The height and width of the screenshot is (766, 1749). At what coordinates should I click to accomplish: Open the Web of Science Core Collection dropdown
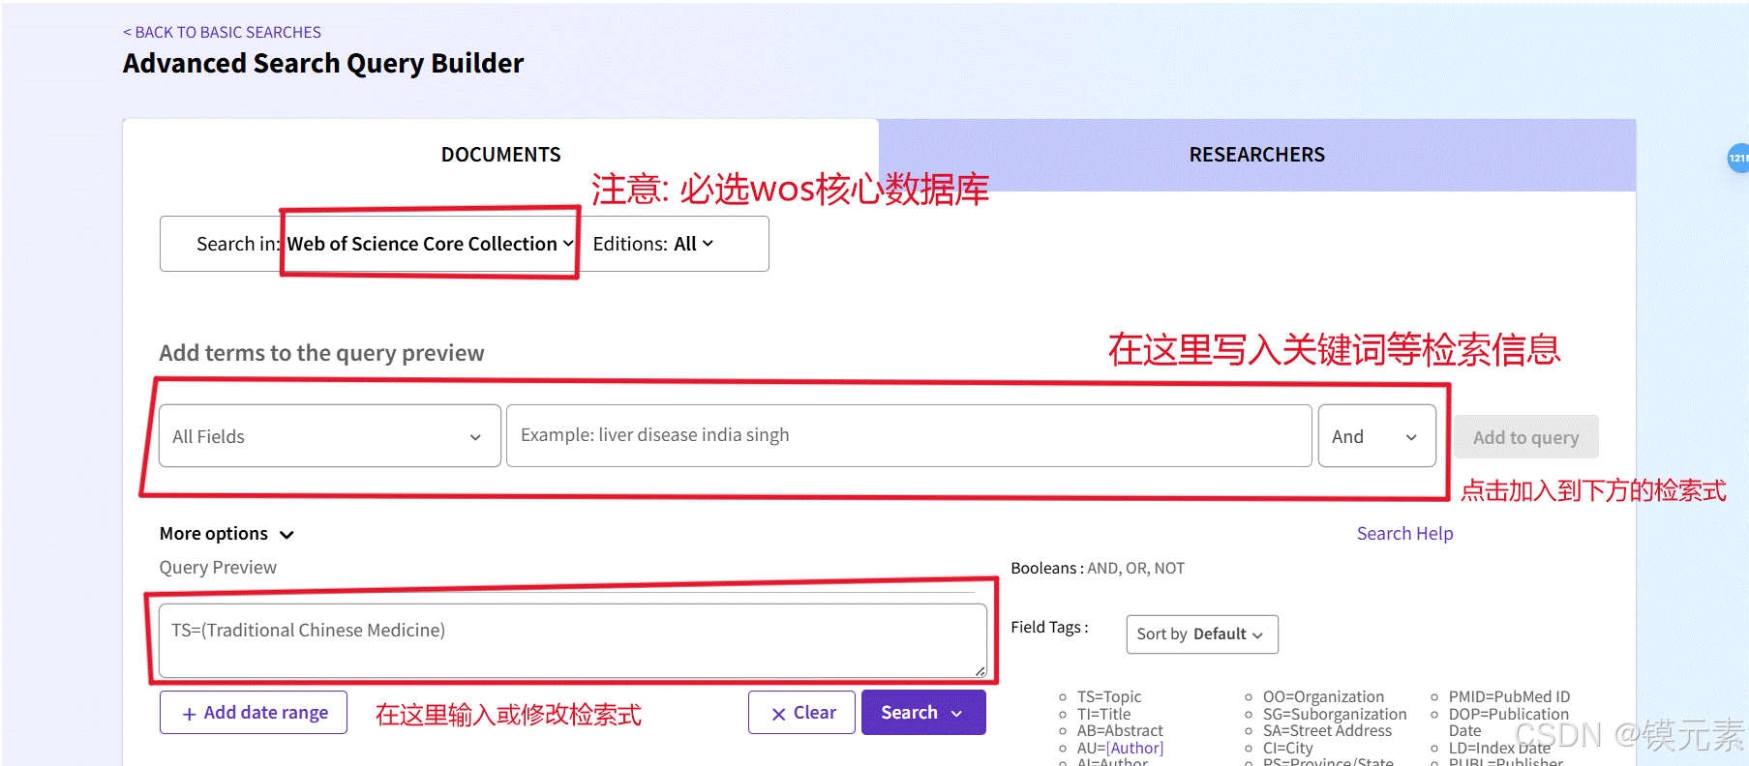(430, 244)
